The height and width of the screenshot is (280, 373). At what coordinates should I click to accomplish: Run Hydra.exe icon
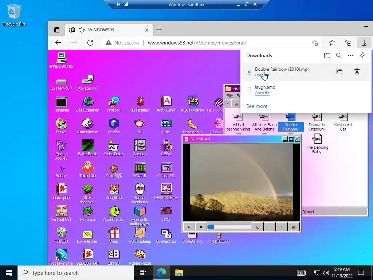pyautogui.click(x=87, y=214)
